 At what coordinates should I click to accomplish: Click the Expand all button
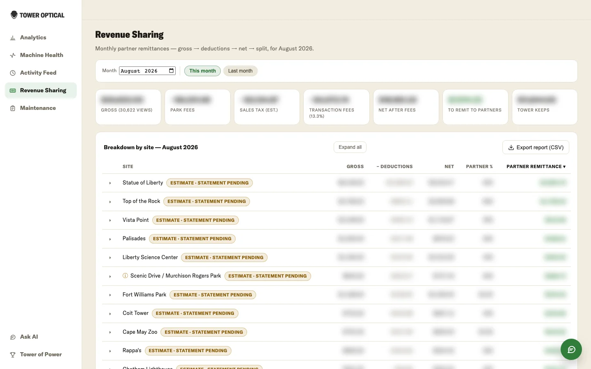point(350,147)
